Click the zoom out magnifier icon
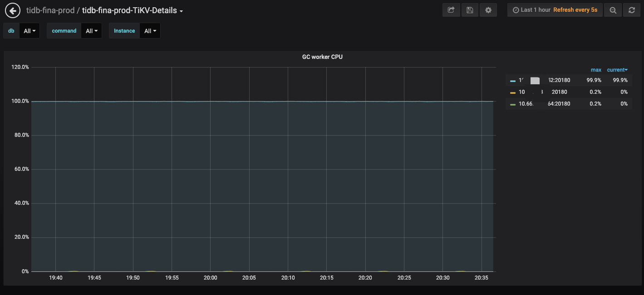644x295 pixels. 613,10
